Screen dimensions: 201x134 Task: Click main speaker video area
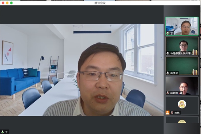click(82, 70)
